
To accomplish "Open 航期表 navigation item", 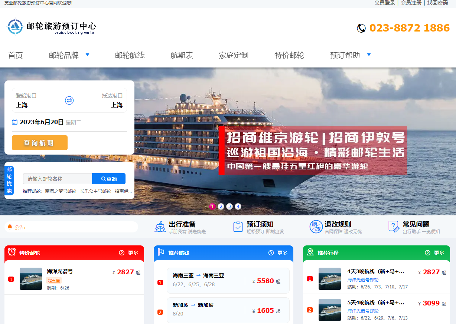I will (182, 56).
